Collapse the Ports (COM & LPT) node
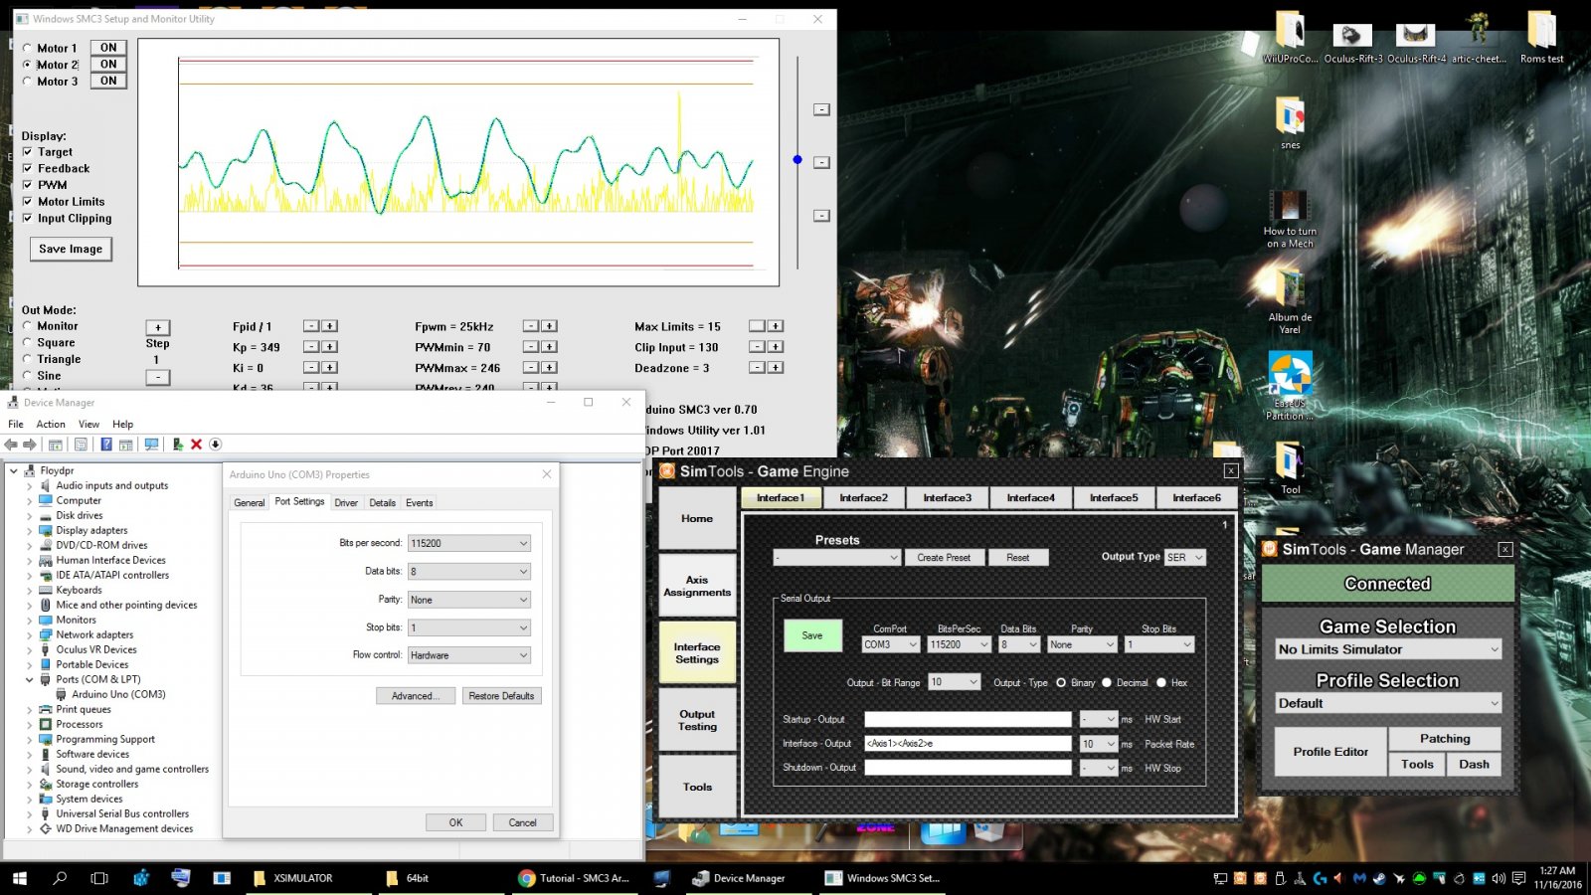1591x895 pixels. [29, 679]
